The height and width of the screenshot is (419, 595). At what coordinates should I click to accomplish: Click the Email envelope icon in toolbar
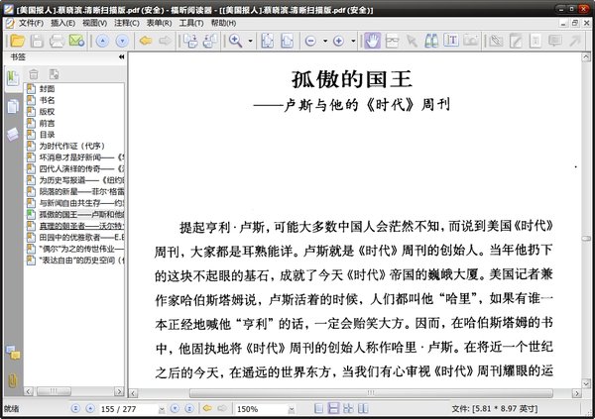(76, 41)
